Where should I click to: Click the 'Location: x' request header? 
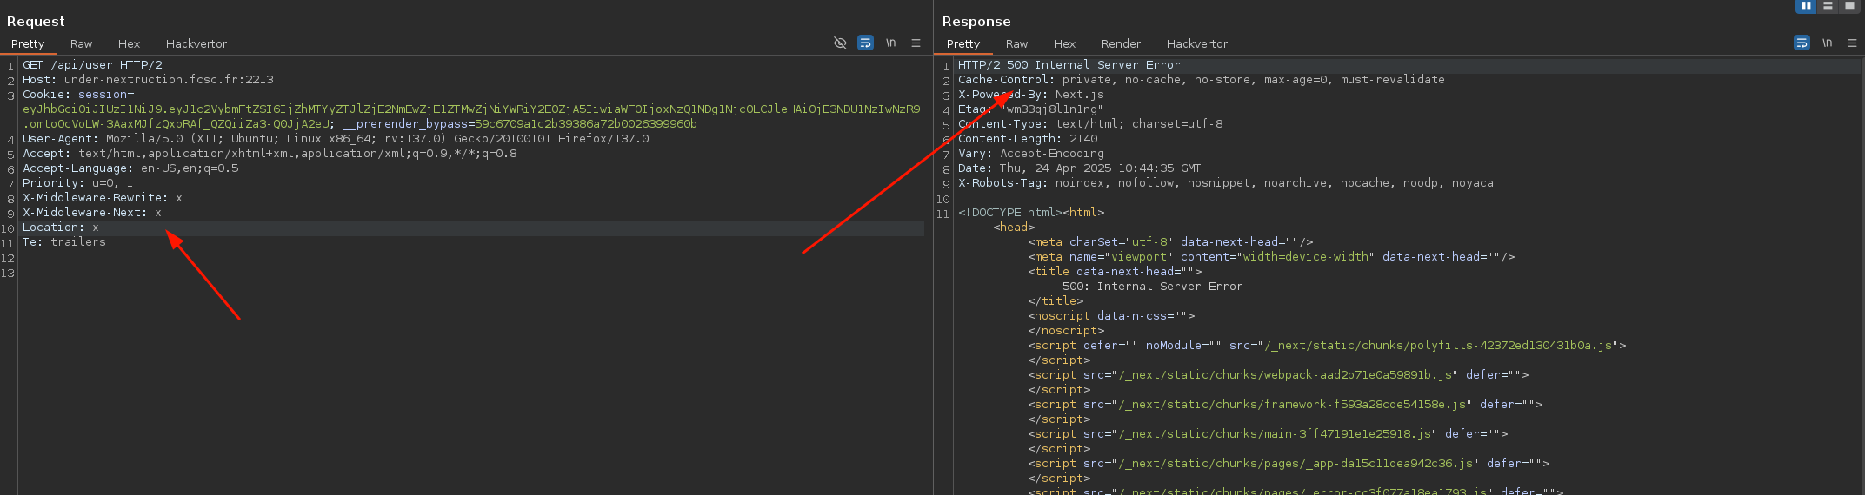[61, 228]
